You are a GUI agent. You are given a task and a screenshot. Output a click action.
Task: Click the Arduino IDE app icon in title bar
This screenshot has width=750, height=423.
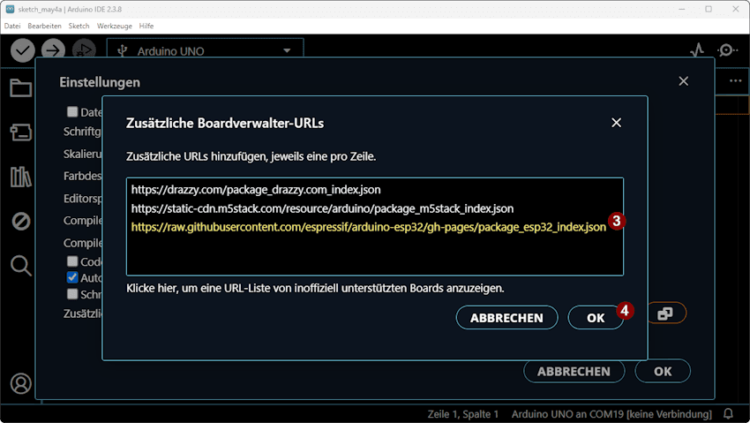[x=10, y=9]
